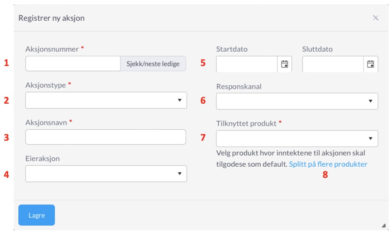Save the form with Lagre

pyautogui.click(x=37, y=215)
